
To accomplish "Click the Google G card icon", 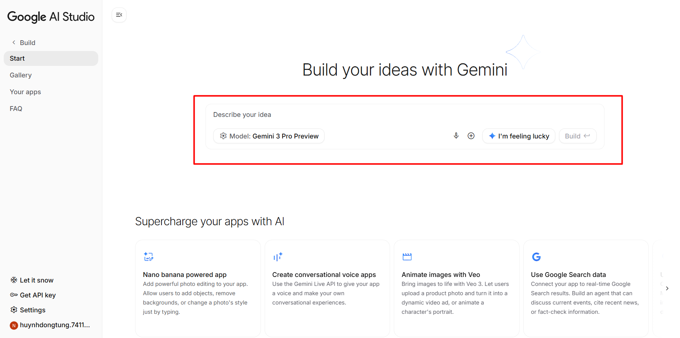I will tap(536, 256).
